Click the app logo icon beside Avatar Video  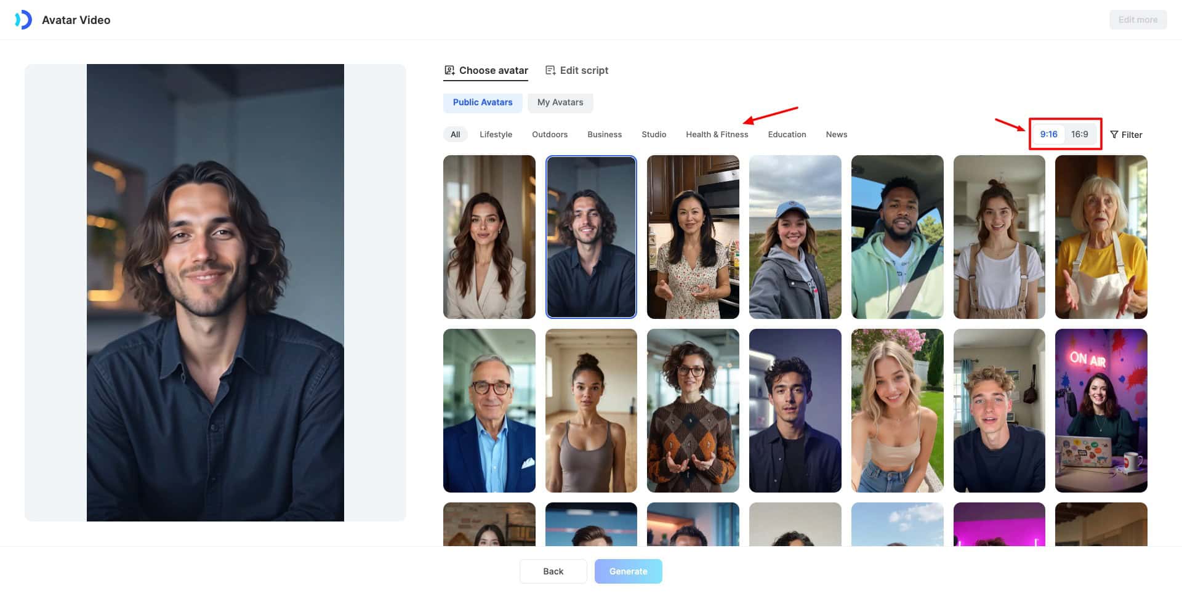point(23,20)
